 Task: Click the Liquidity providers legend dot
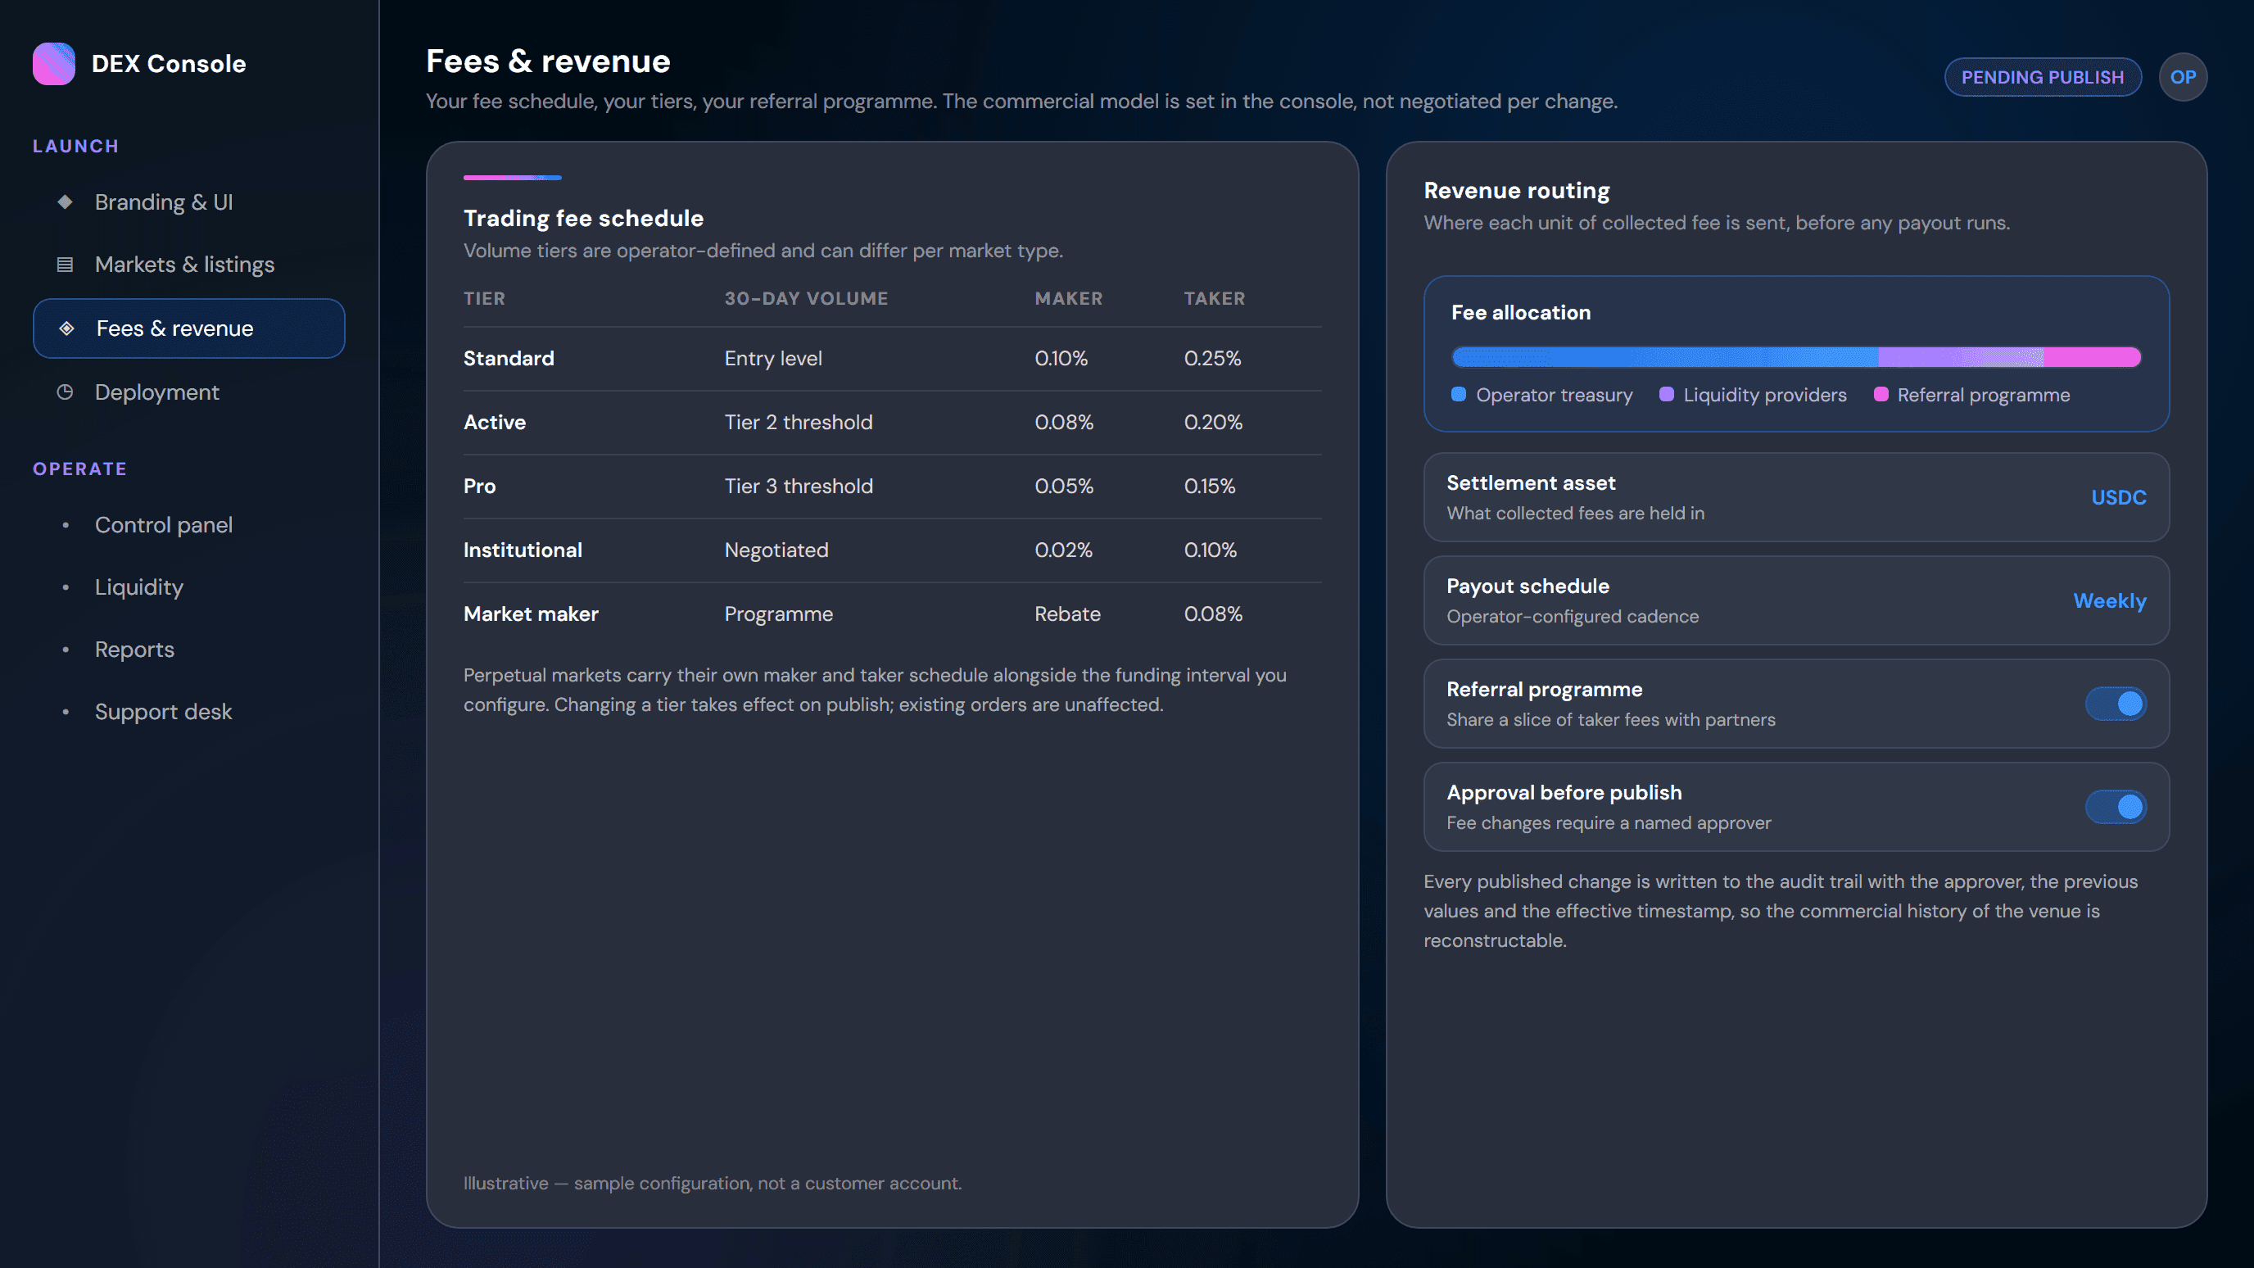(1666, 395)
